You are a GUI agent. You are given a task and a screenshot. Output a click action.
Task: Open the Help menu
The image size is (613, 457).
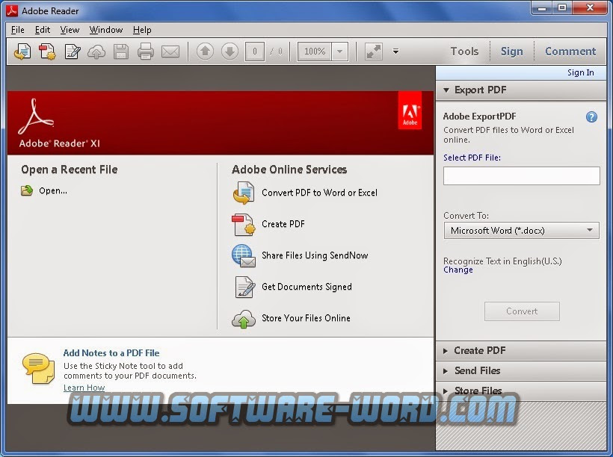tap(142, 30)
